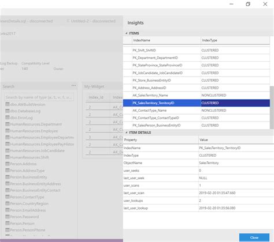This screenshot has width=274, height=242.
Task: Click the Person.CountryRegion table icon
Action: pyautogui.click(x=8, y=203)
